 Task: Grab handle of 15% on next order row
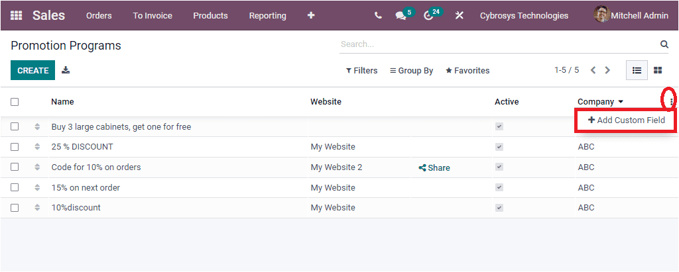pos(37,188)
